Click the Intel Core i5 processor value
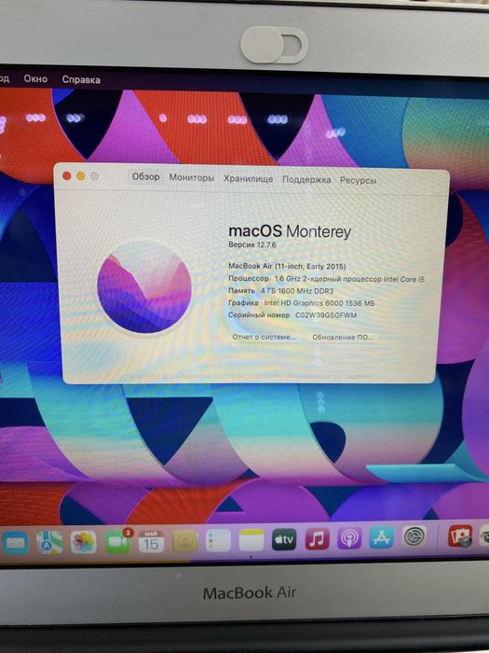This screenshot has height=653, width=489. (x=349, y=279)
